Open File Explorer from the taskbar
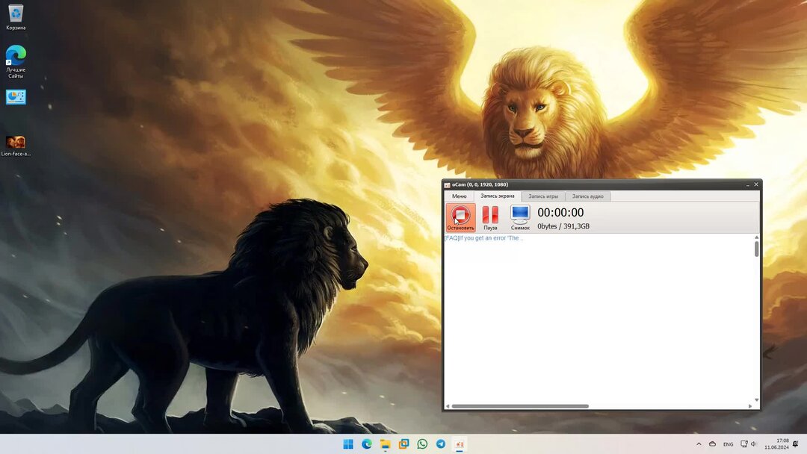 (385, 444)
